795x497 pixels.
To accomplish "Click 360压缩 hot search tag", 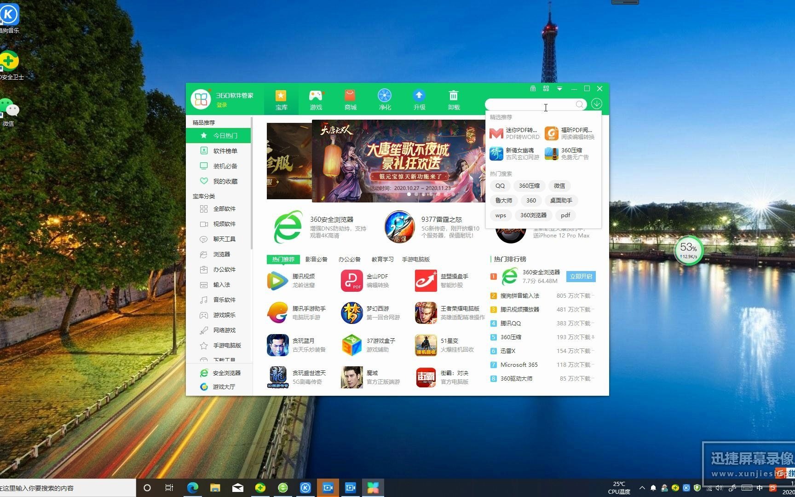I will pyautogui.click(x=529, y=186).
